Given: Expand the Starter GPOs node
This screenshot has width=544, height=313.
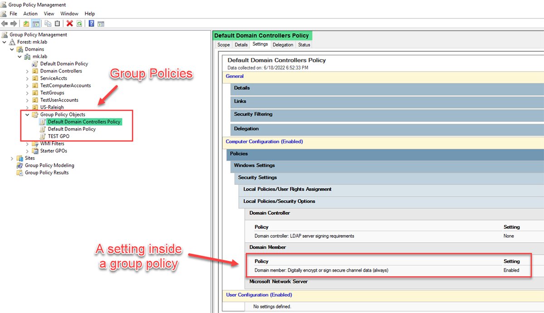Looking at the screenshot, I should click(x=27, y=150).
